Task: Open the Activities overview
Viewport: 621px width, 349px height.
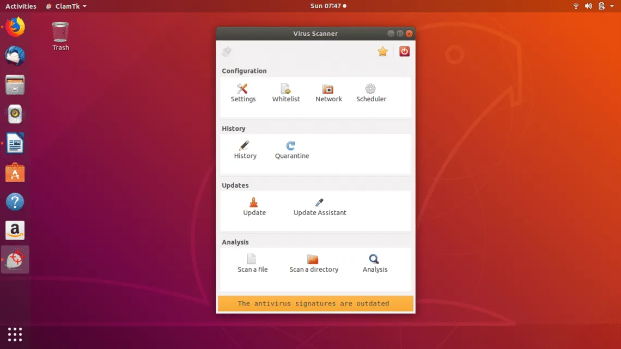Action: (x=21, y=6)
